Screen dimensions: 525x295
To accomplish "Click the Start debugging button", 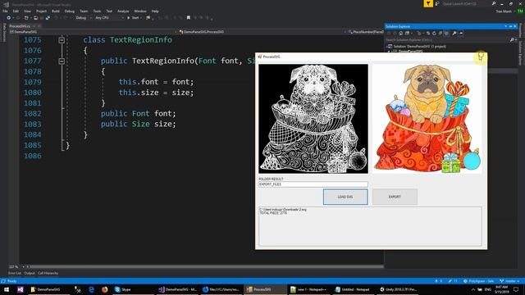I will tap(133, 18).
